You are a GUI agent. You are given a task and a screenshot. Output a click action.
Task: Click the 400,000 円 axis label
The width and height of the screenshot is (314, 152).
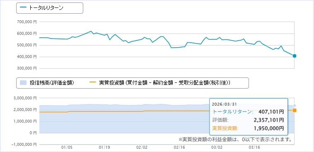27,57
